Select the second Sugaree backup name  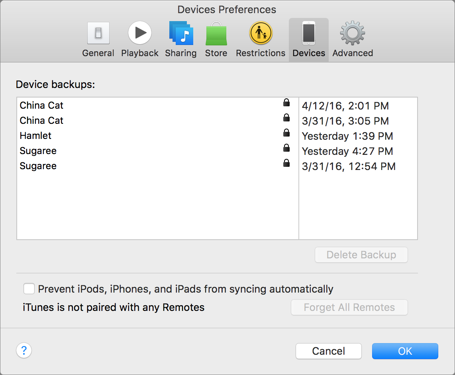[x=38, y=166]
